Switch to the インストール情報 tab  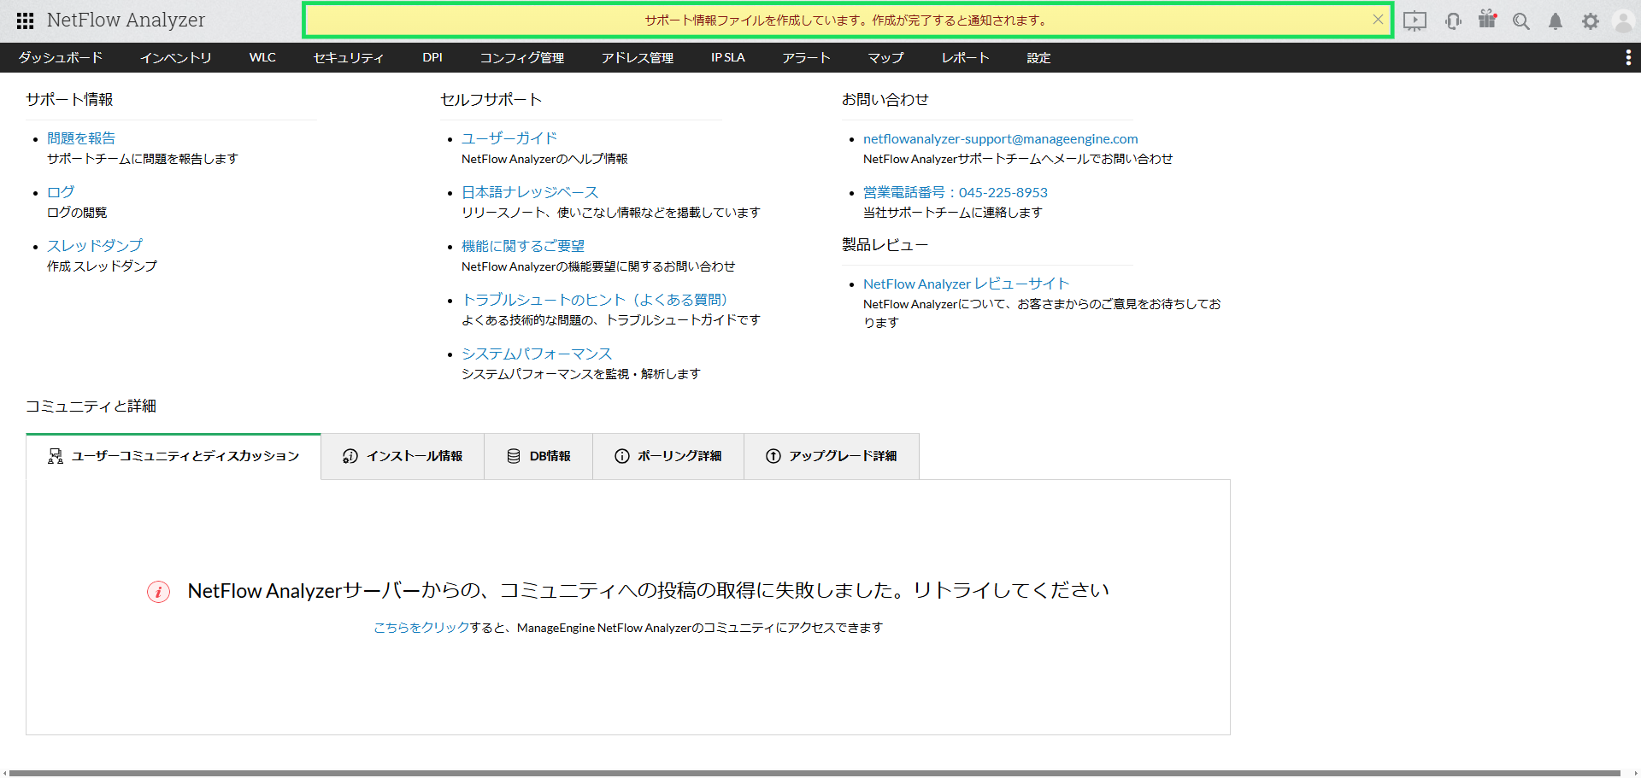click(x=403, y=456)
